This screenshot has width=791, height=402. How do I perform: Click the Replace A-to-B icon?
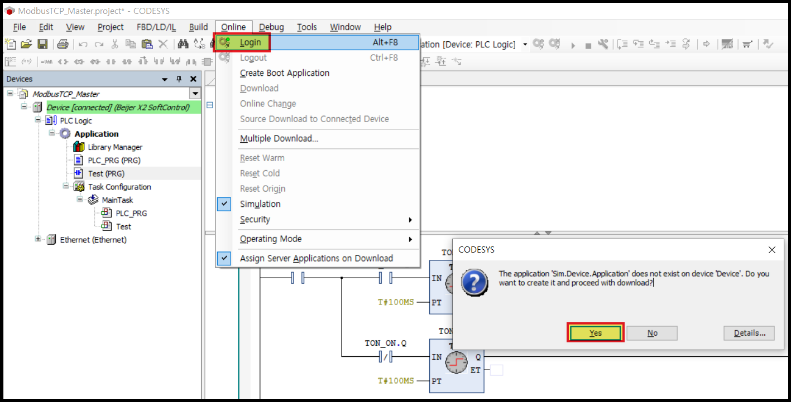199,44
